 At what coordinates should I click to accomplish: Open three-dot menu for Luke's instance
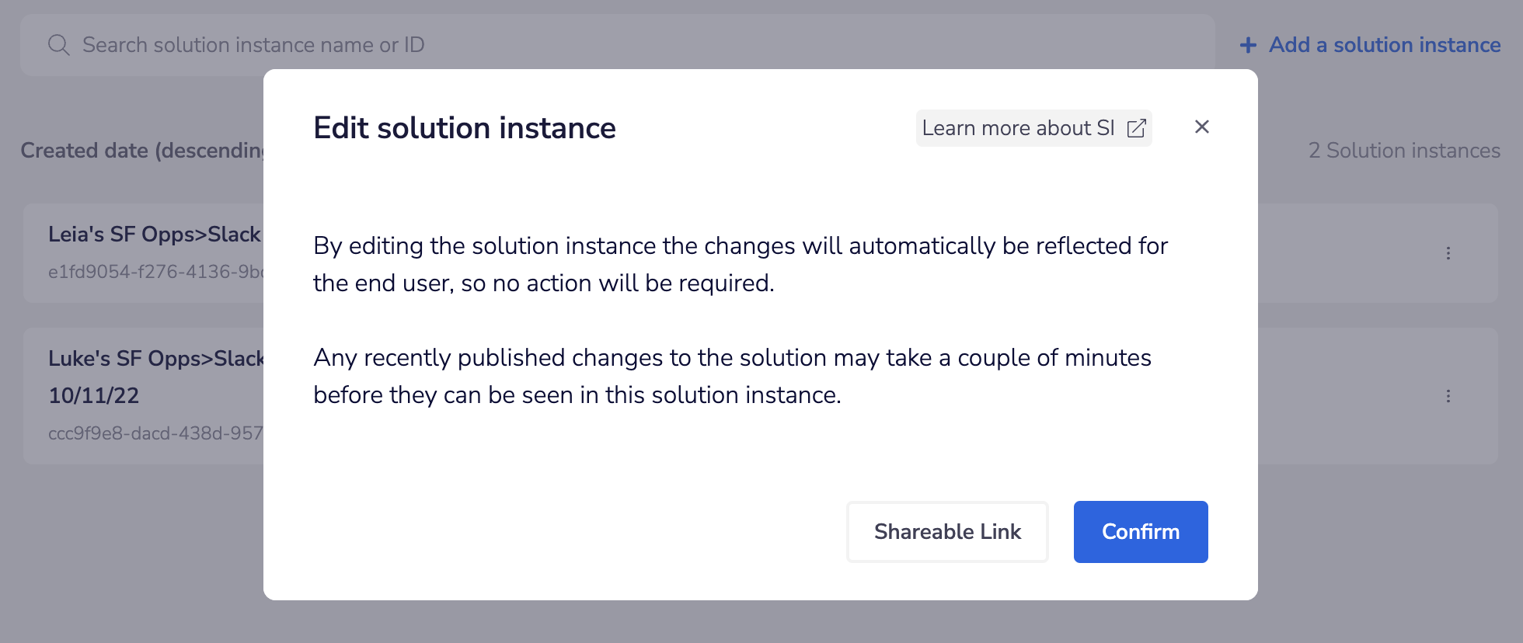tap(1448, 396)
